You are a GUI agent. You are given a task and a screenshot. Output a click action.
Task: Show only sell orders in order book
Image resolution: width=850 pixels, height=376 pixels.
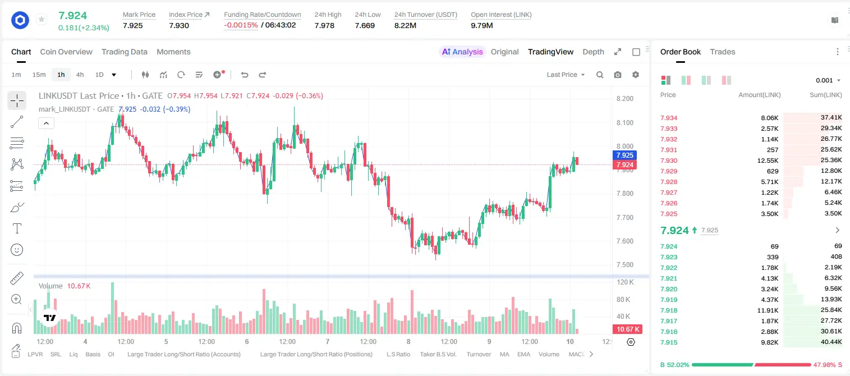727,80
